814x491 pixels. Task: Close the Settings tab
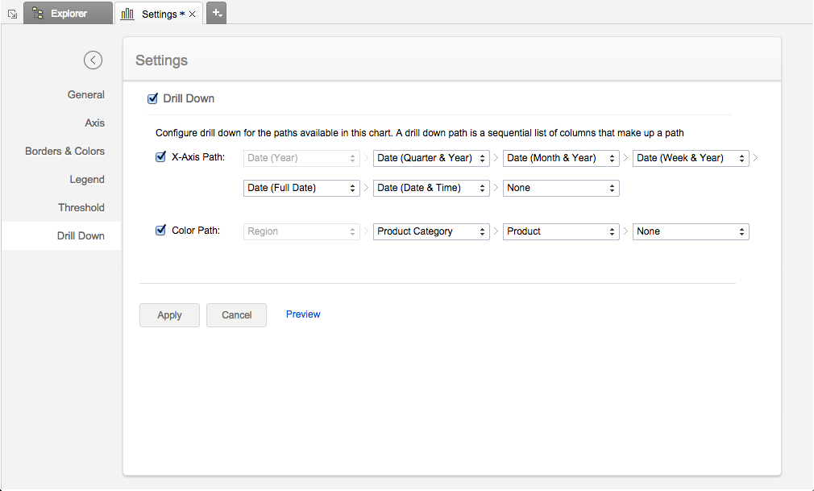point(193,14)
